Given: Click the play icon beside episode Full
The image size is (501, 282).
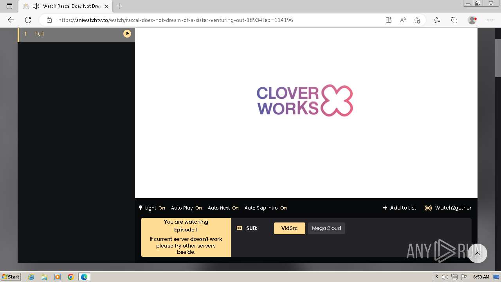Looking at the screenshot, I should [127, 34].
